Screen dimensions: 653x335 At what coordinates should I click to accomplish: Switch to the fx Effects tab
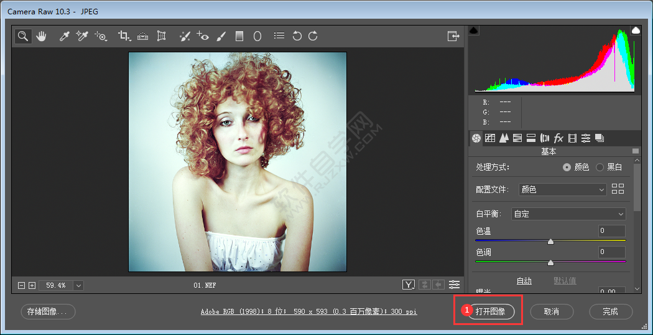click(x=558, y=138)
